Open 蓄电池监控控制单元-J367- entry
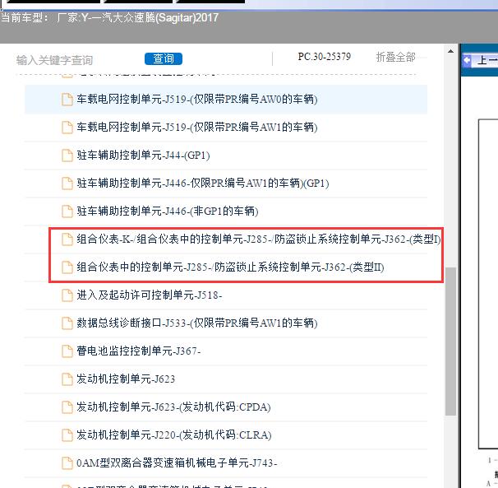The width and height of the screenshot is (498, 488). click(139, 351)
